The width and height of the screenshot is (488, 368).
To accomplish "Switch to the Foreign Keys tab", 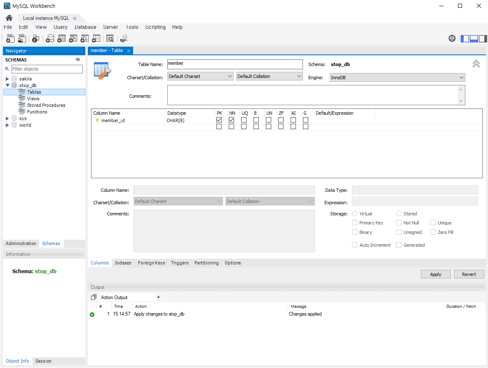I will (x=152, y=263).
